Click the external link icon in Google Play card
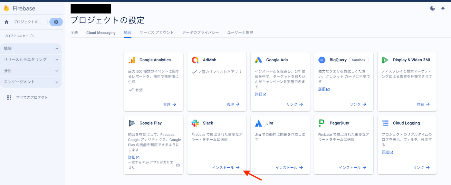This screenshot has height=185, width=451. click(x=138, y=157)
